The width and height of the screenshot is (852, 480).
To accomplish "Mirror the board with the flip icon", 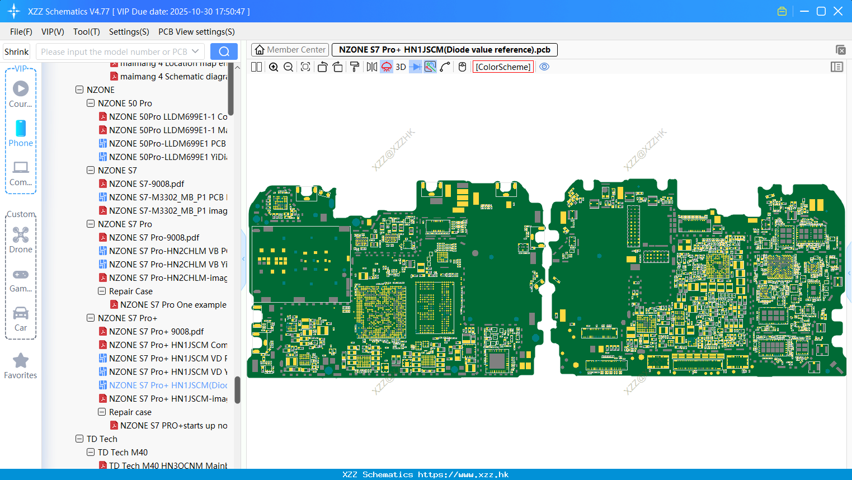I will click(x=372, y=67).
